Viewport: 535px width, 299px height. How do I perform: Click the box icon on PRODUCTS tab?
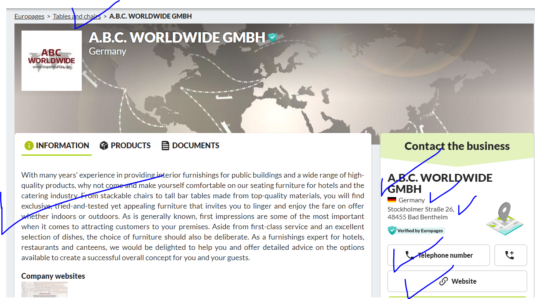[x=104, y=146]
